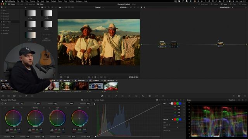Screen dimensions: 248x139
Task: Open the Curves palette icon
Action: coord(102,96)
